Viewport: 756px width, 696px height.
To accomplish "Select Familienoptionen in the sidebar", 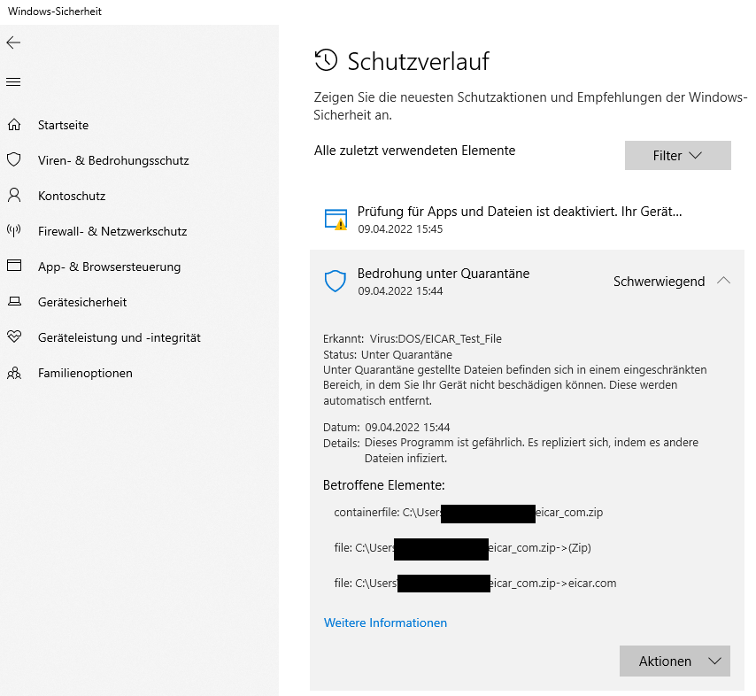I will [x=85, y=373].
